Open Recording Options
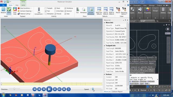The width and height of the screenshot is (173, 97). click(x=124, y=11)
